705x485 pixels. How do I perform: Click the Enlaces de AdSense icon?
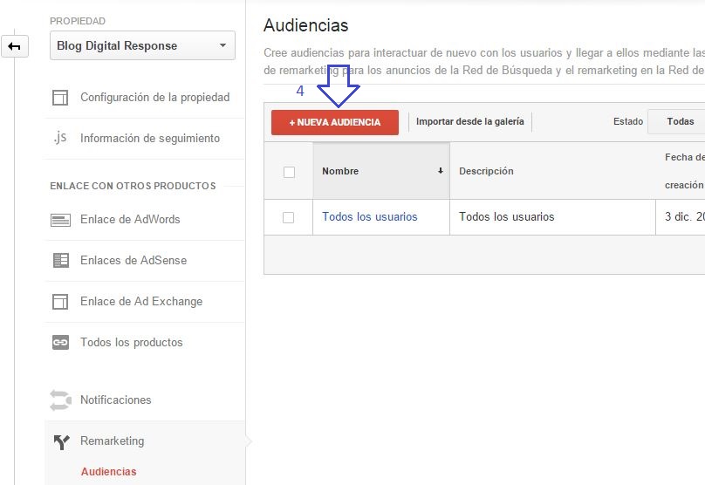[x=61, y=260]
